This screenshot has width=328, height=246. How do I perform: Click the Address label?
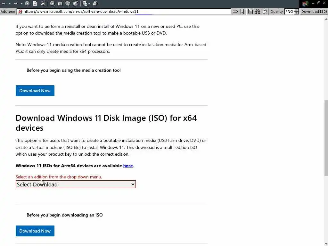[x=8, y=12]
